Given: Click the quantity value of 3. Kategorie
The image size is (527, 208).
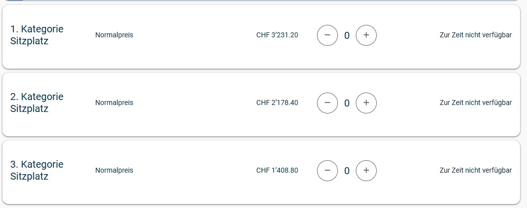Looking at the screenshot, I should 347,171.
